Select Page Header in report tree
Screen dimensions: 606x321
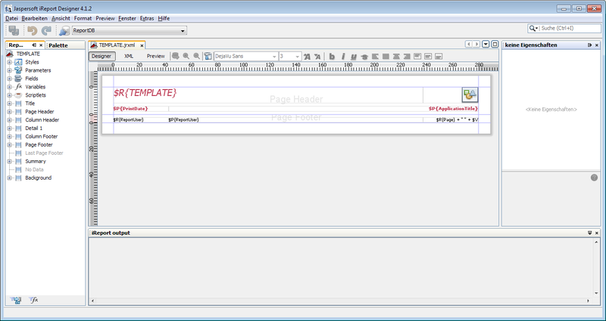(x=39, y=112)
